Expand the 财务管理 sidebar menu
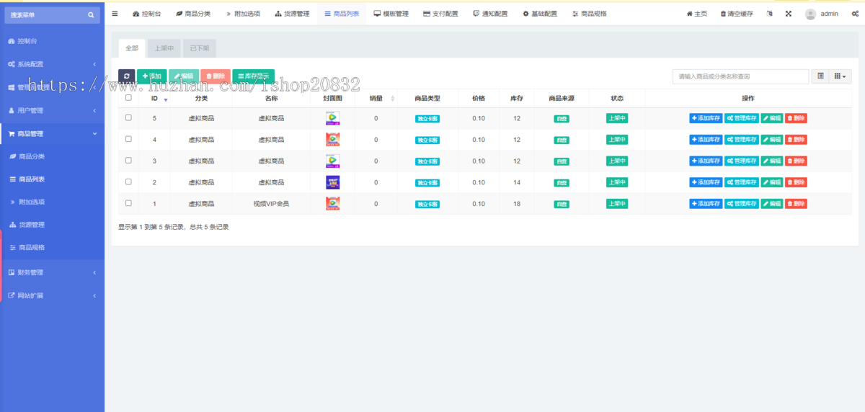Viewport: 865px width, 412px height. point(52,272)
